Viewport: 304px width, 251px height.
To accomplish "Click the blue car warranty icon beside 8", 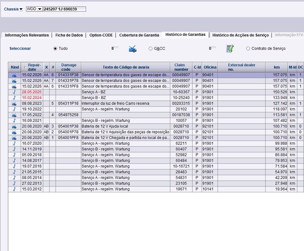I will pyautogui.click(x=132, y=49).
